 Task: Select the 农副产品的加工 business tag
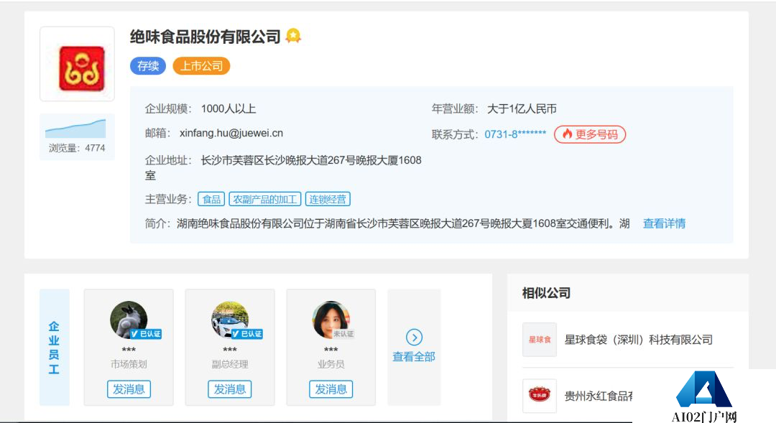click(264, 199)
